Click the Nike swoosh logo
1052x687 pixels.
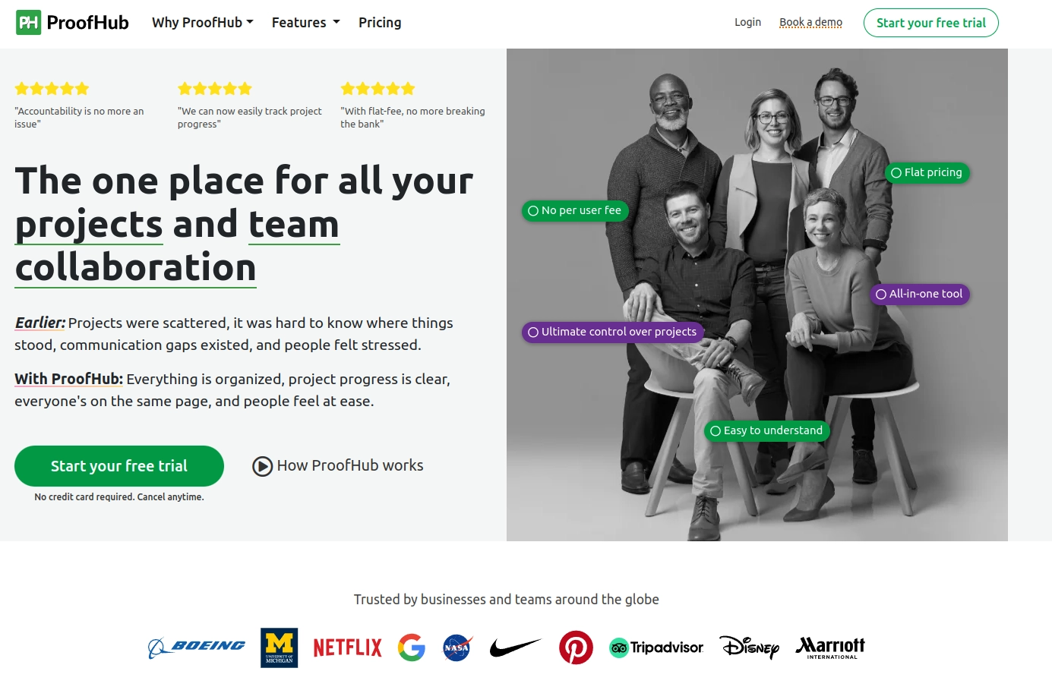pyautogui.click(x=516, y=647)
